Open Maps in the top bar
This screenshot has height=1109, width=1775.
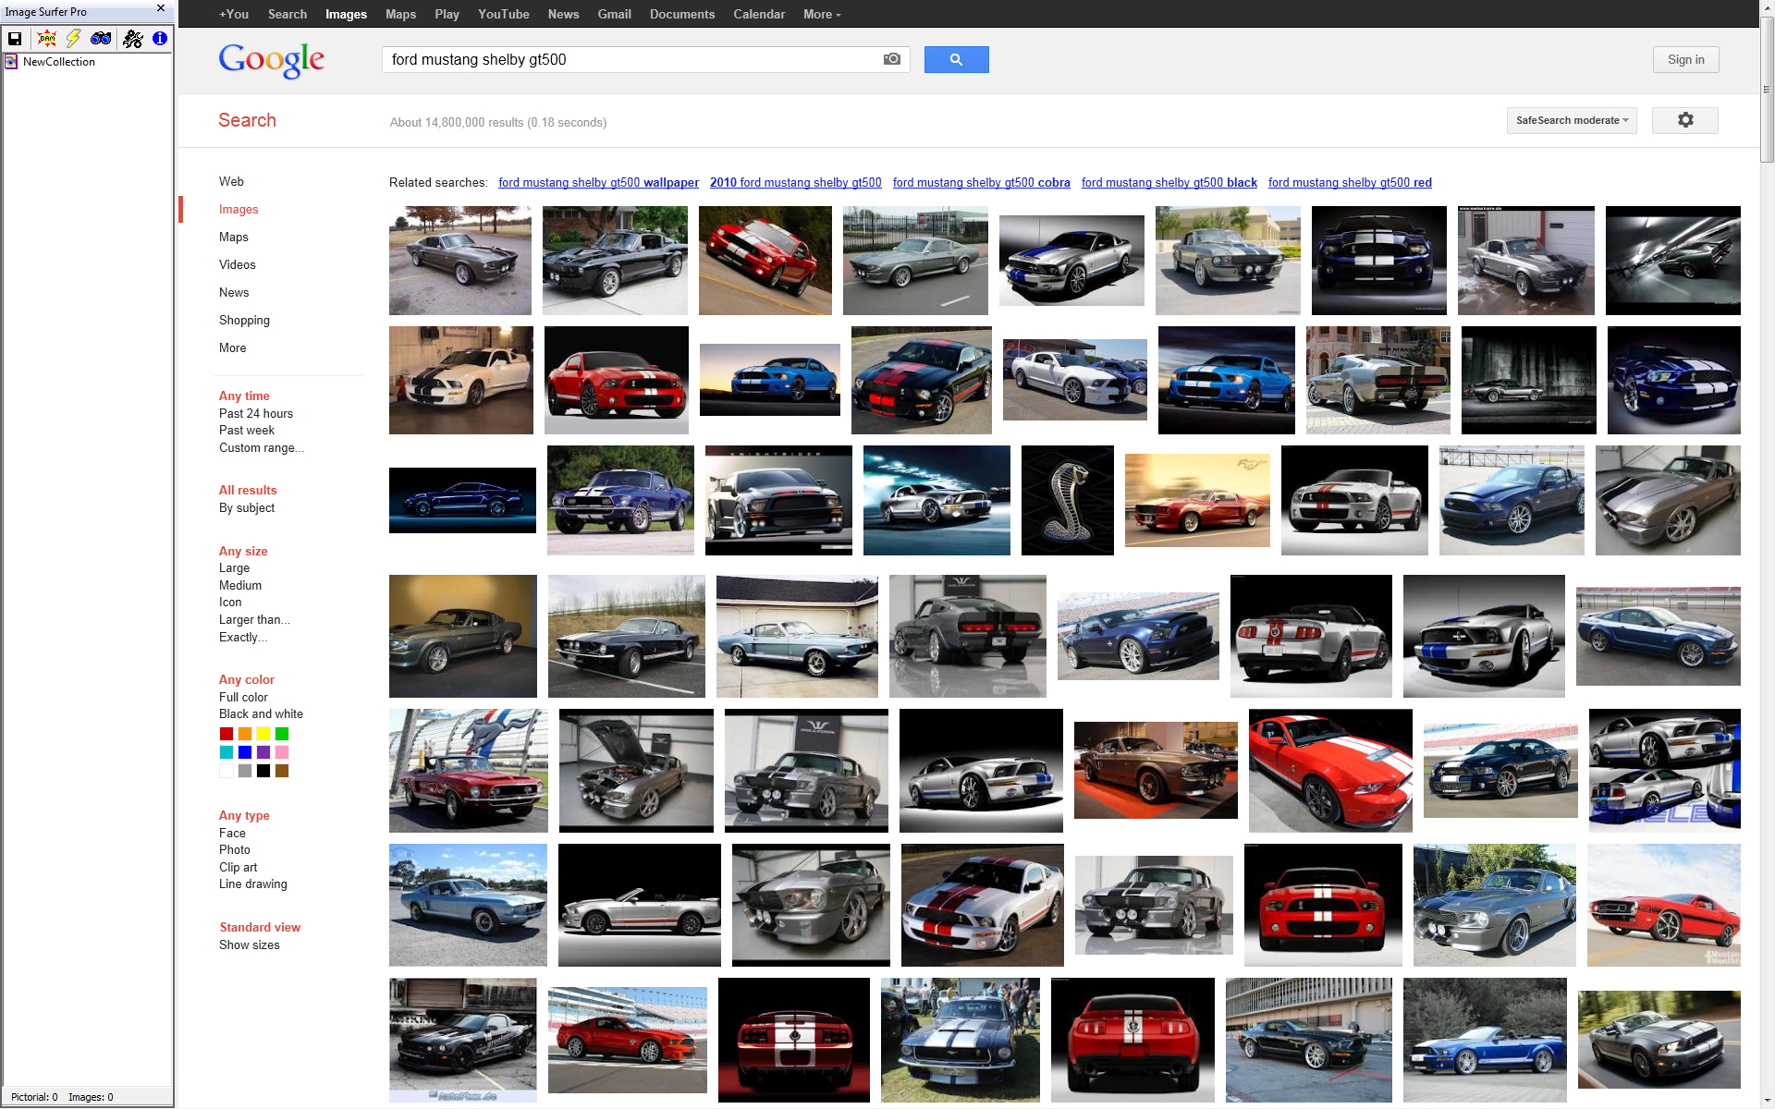(400, 14)
